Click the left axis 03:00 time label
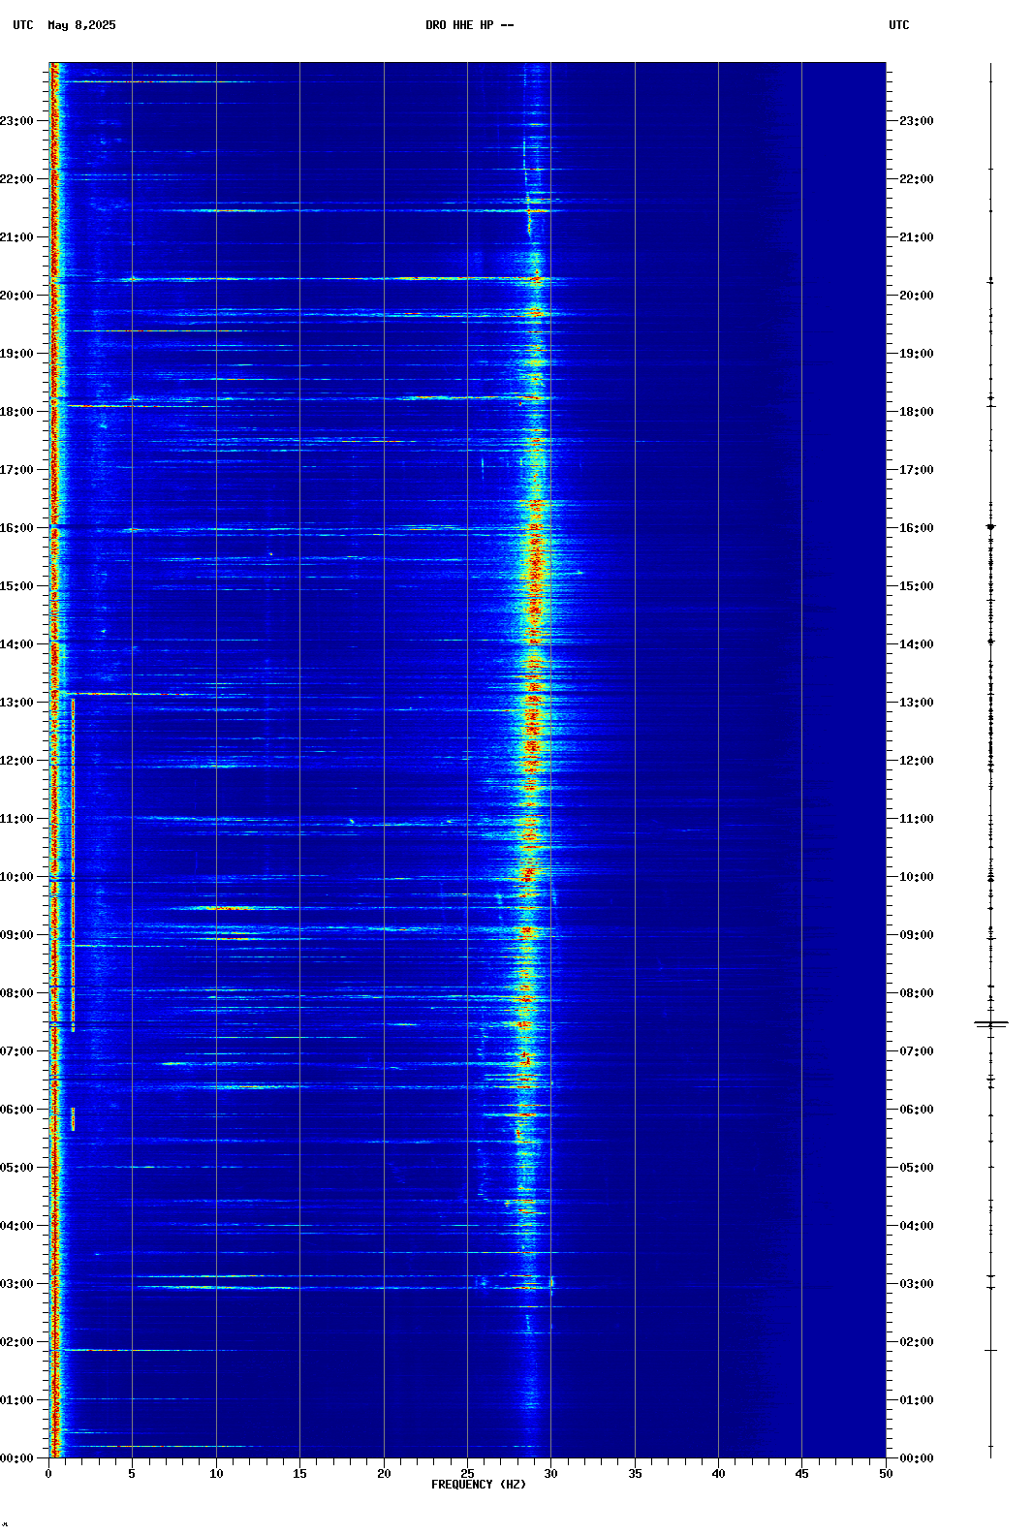Screen dimensions: 1033x1535 [x=16, y=1284]
